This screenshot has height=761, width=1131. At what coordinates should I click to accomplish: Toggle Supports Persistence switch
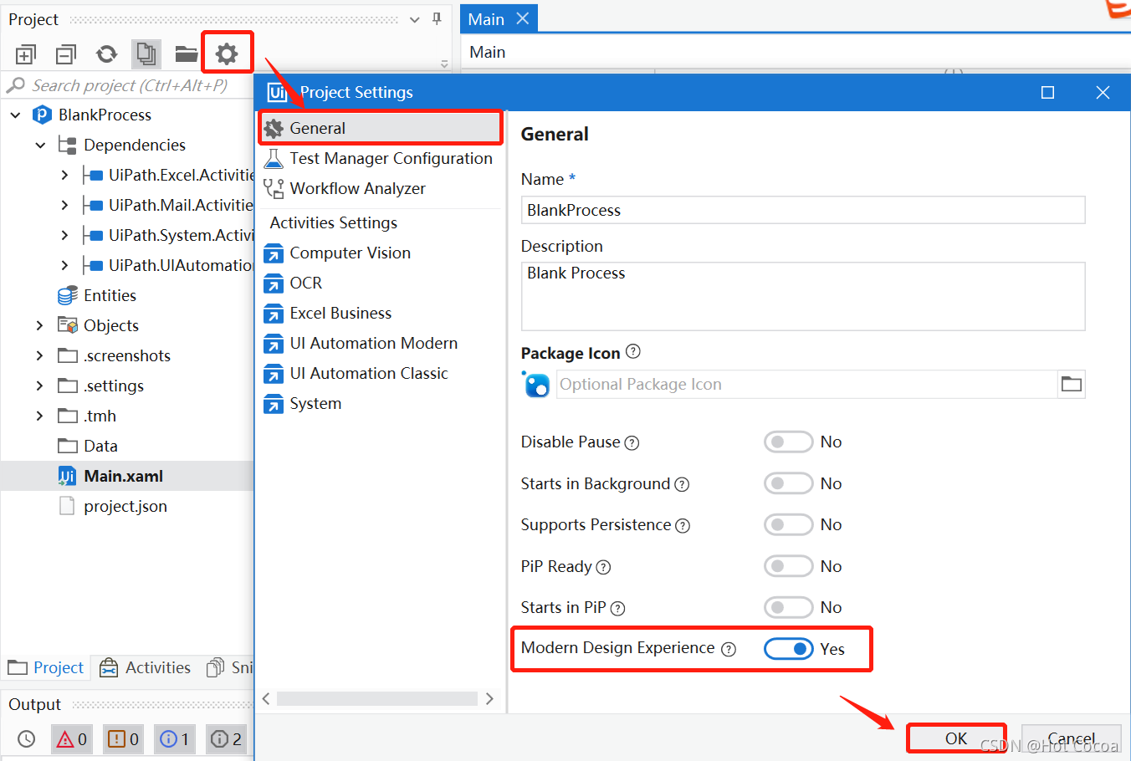coord(788,524)
